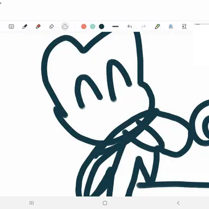Screen dimensions: 209x209
Task: Switch to keyboard text input mode
Action: [x=11, y=27]
